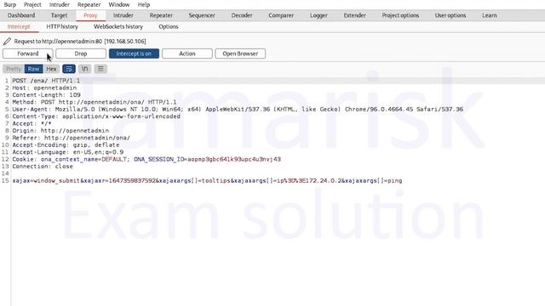Click the 'Host: opennetadmin' header line
The image size is (545, 306).
pos(44,88)
